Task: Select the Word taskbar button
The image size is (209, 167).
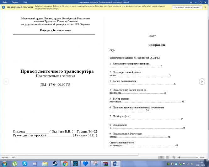Action: tap(116, 164)
